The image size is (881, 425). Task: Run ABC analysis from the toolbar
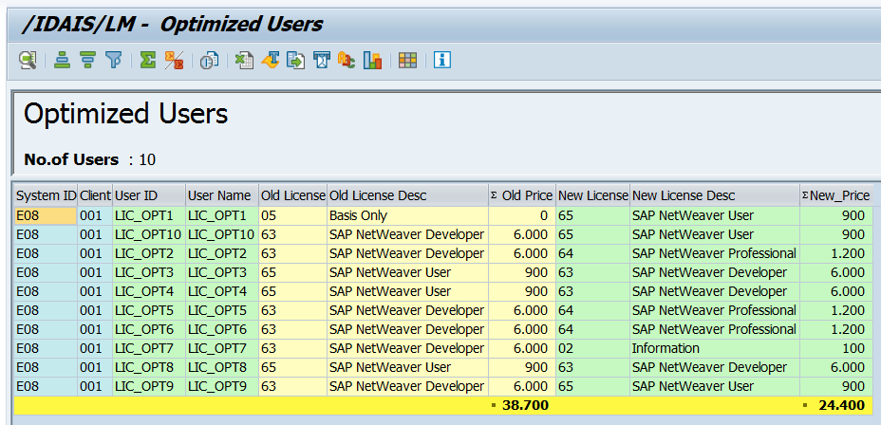[x=347, y=60]
